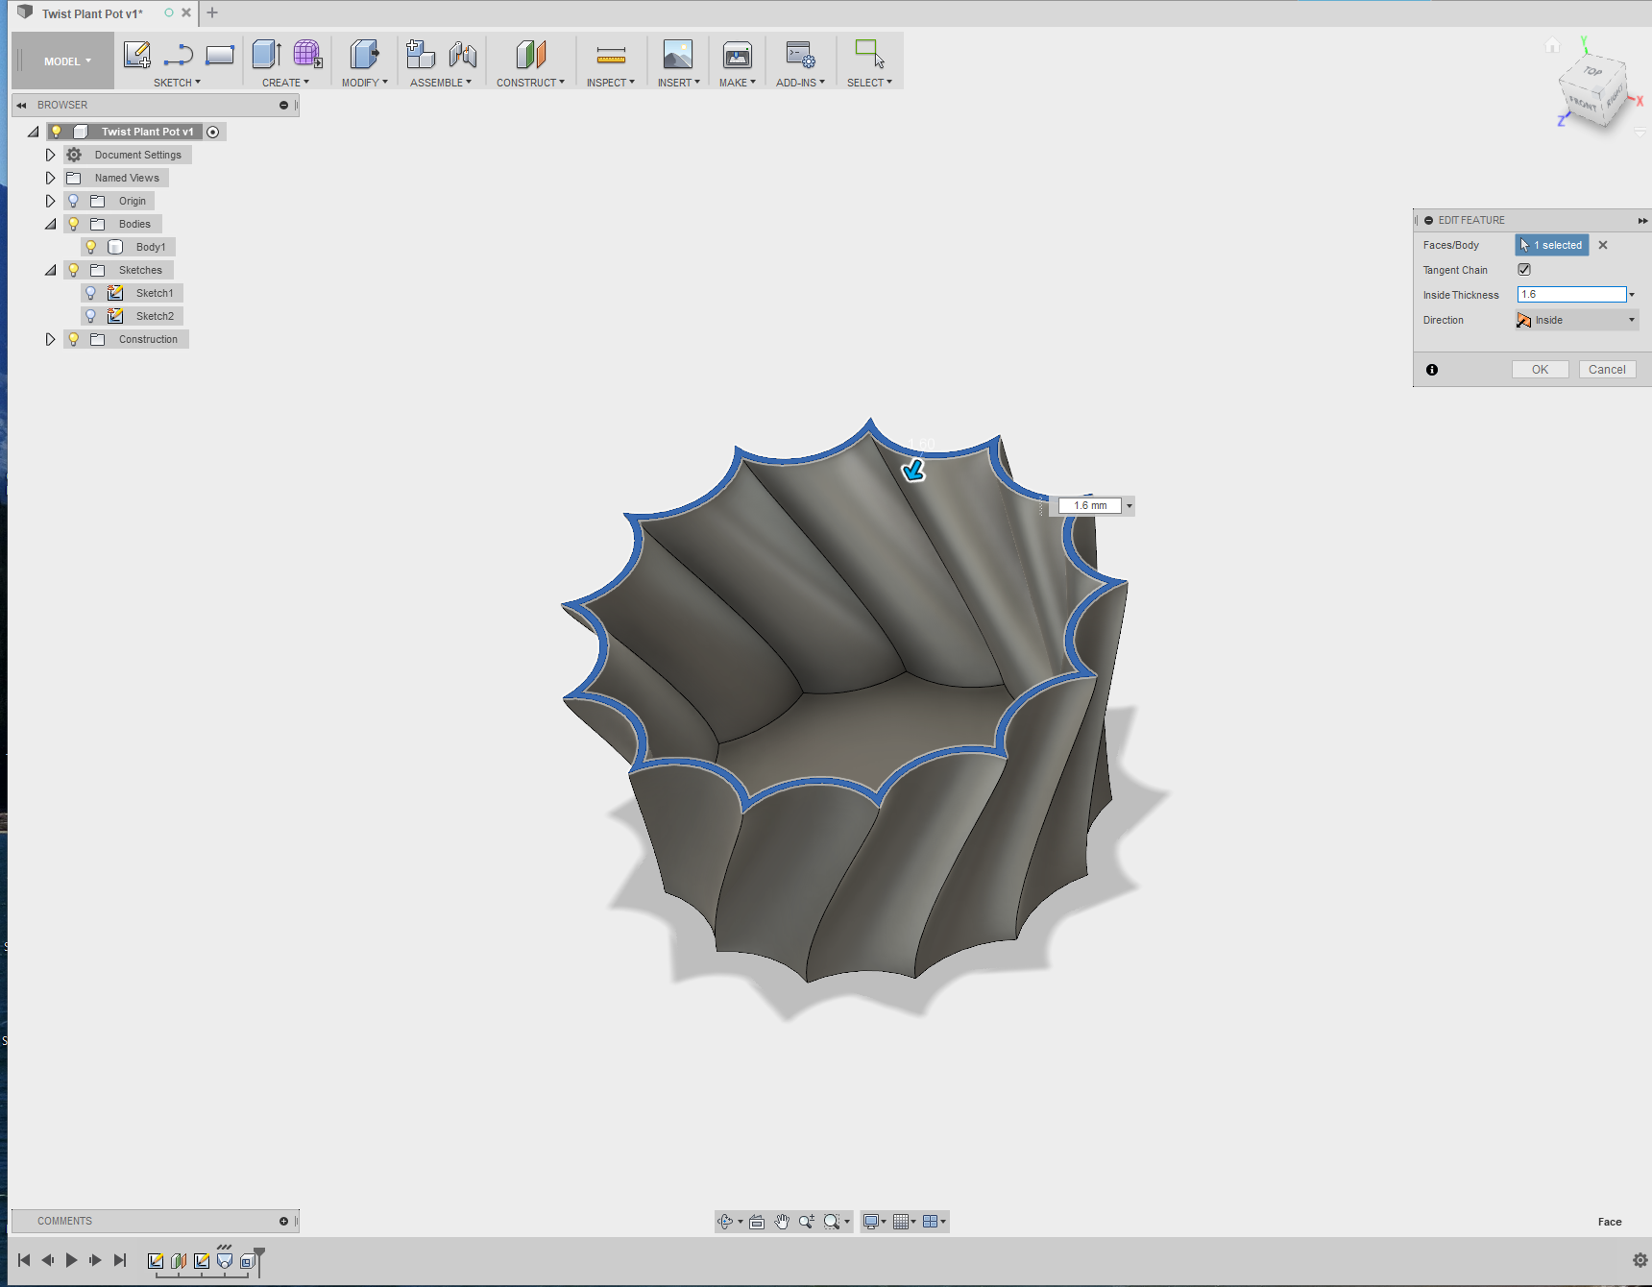Select the Extrude tool
1652x1287 pixels.
click(266, 55)
